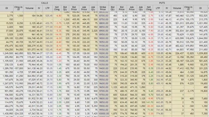
Task: Select the 10000.00 strike price
Action: tap(104, 114)
